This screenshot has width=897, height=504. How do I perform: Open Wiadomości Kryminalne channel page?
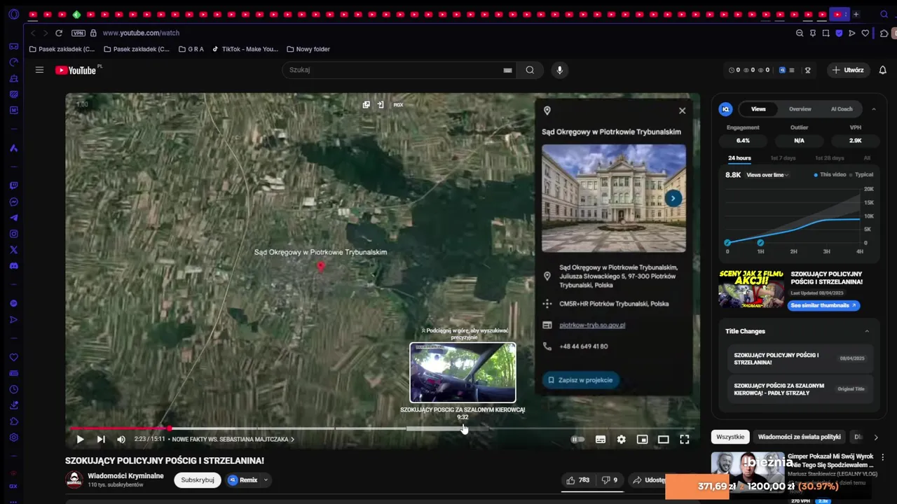[125, 476]
